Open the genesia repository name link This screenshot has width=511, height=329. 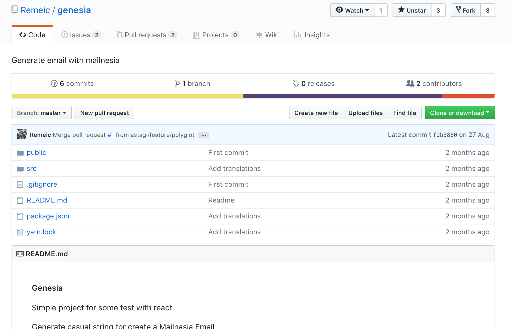[74, 10]
